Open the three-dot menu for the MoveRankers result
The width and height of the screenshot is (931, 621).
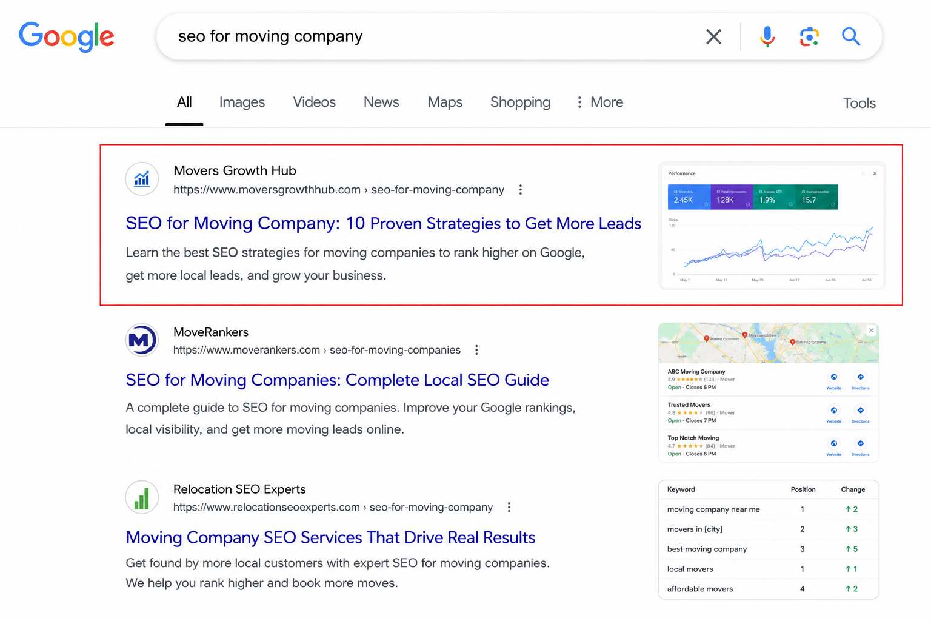pos(476,350)
